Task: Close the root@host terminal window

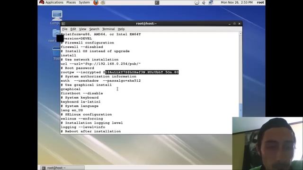Action: point(240,24)
